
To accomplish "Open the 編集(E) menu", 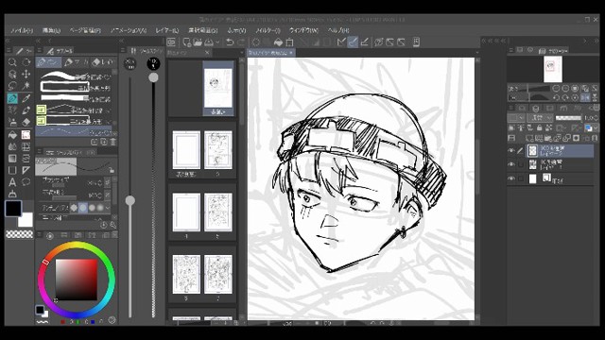I will [x=51, y=30].
